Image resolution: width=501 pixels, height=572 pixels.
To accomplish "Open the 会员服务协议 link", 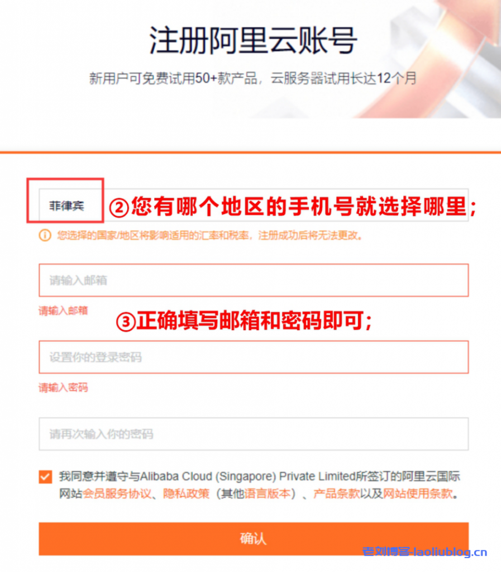I will coord(117,494).
